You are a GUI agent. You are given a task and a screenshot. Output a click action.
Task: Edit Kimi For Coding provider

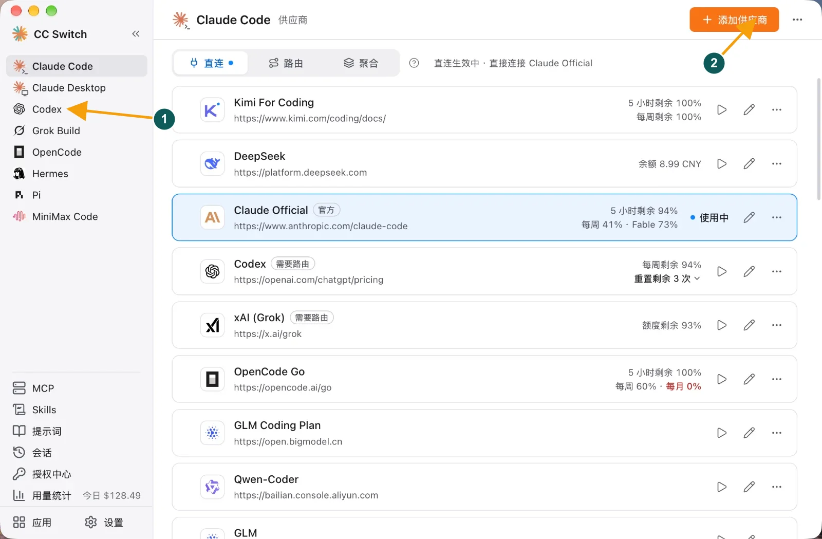[749, 109]
